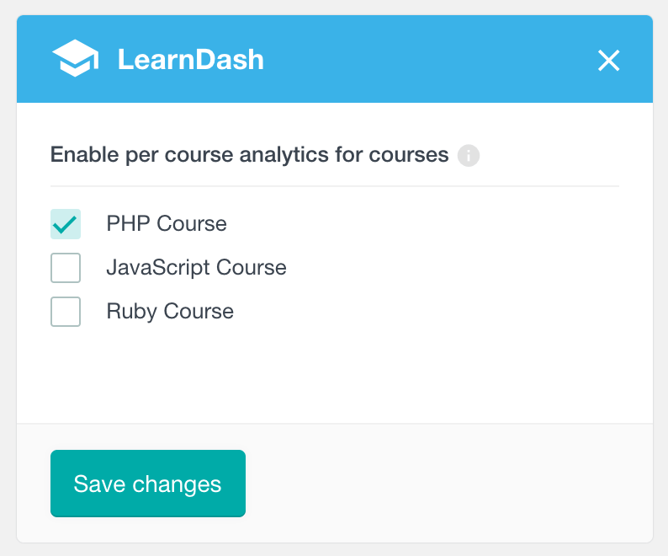Uncheck the PHP Course checkbox
Image resolution: width=668 pixels, height=556 pixels.
click(66, 224)
